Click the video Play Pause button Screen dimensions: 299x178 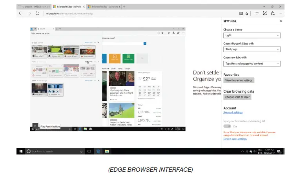click(x=35, y=126)
